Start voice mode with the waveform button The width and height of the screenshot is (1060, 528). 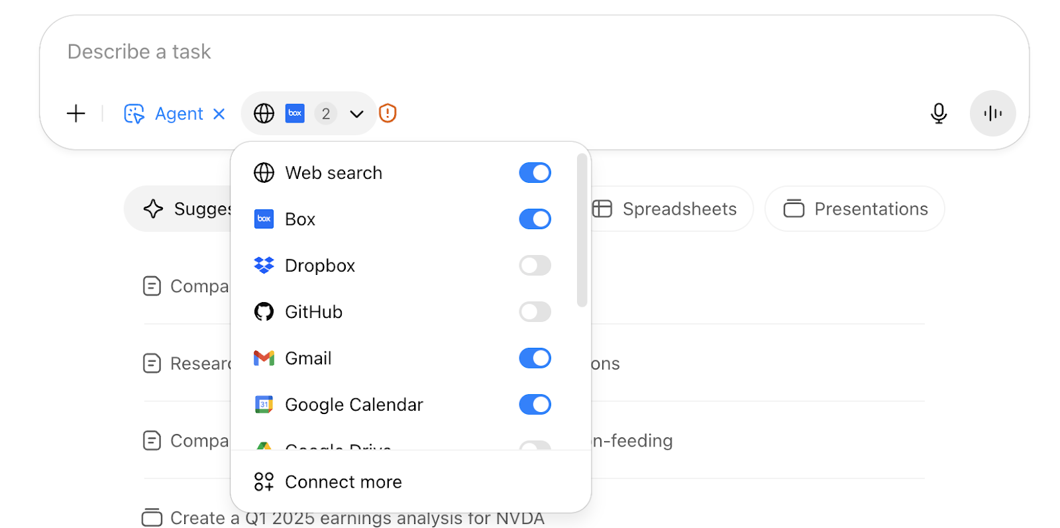click(992, 113)
